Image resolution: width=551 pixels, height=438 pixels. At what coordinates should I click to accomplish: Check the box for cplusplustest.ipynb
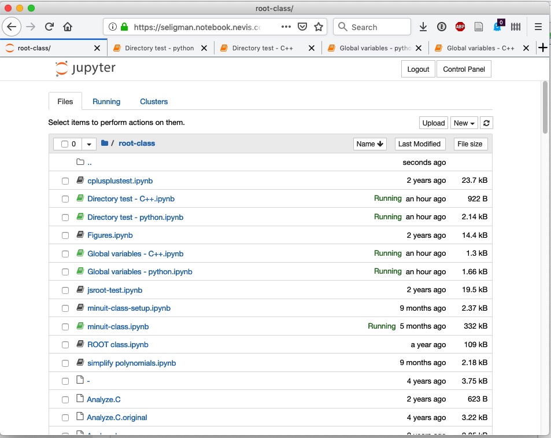65,181
